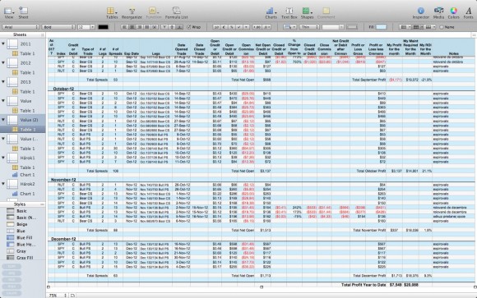Viewport: 477px width, 298px height.
Task: Align cell content to bottom
Action: pos(179,27)
